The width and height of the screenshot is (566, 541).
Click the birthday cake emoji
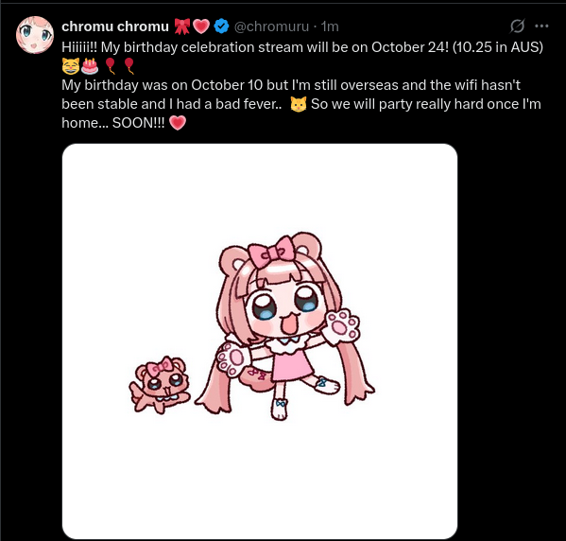[x=90, y=66]
